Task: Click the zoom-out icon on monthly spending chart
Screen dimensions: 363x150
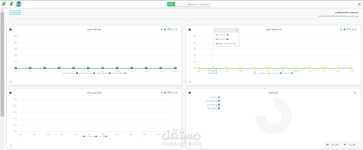Action: (173, 93)
